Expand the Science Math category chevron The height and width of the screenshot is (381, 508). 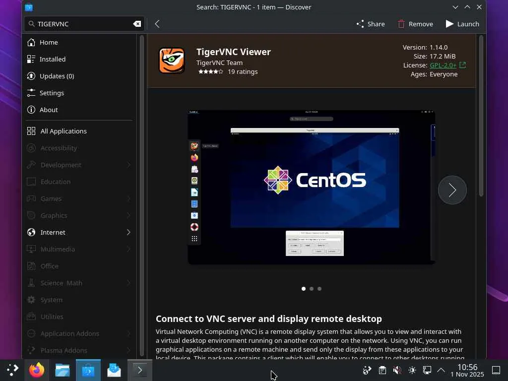128,283
